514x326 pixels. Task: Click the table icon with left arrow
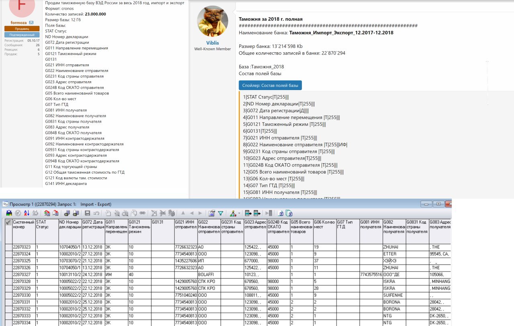[257, 213]
